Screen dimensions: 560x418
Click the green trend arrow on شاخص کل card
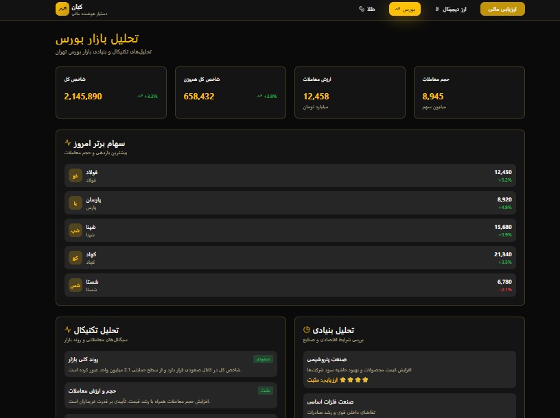(x=140, y=97)
